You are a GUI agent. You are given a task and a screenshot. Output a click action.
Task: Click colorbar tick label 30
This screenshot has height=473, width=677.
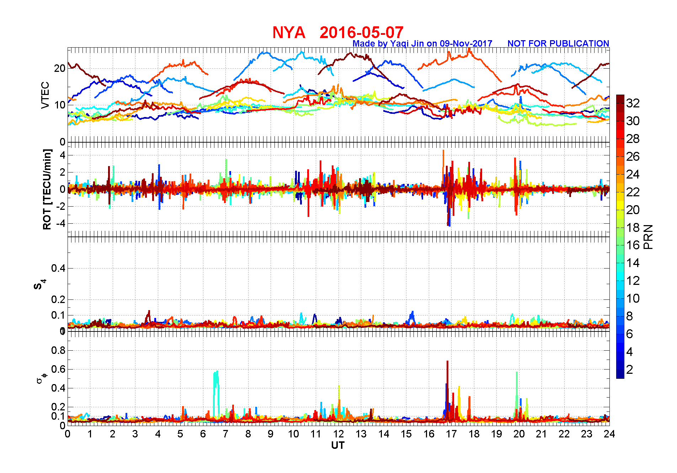point(633,121)
